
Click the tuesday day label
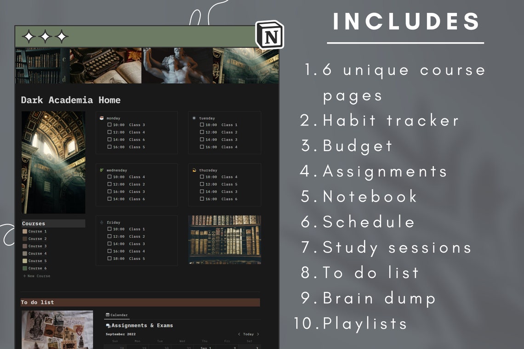click(207, 118)
